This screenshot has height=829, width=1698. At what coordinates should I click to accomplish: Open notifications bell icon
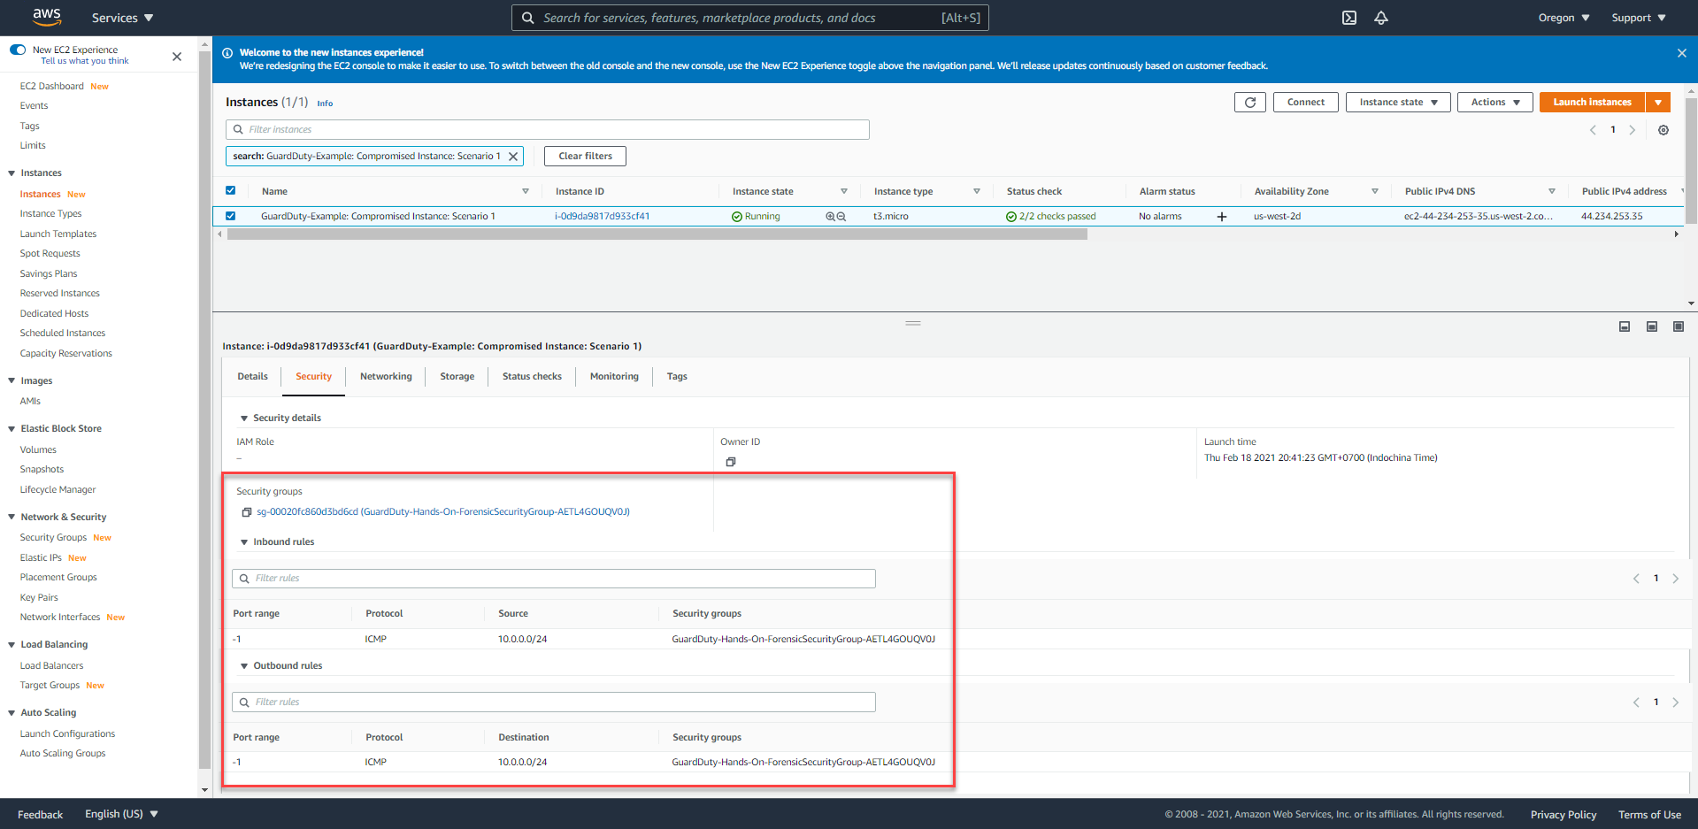pyautogui.click(x=1381, y=18)
